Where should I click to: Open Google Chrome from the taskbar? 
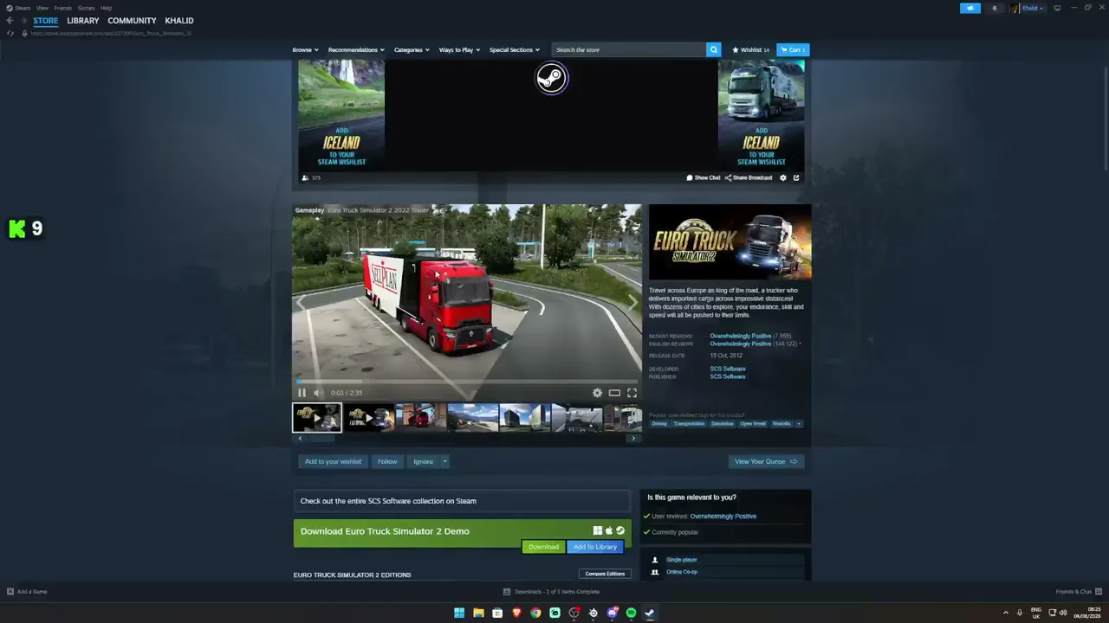tap(535, 613)
